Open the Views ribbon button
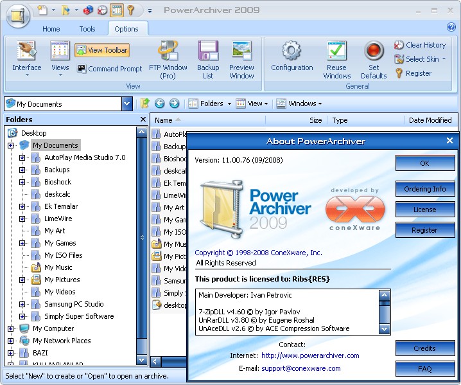The width and height of the screenshot is (461, 385). [60, 59]
